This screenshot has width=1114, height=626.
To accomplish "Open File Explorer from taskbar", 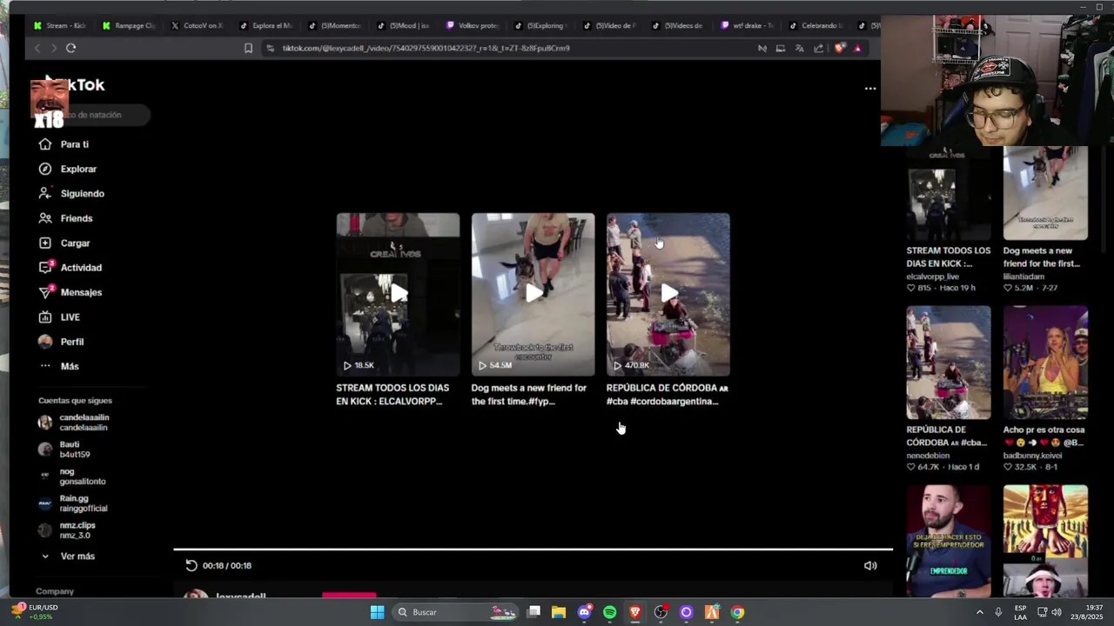I will click(x=559, y=612).
